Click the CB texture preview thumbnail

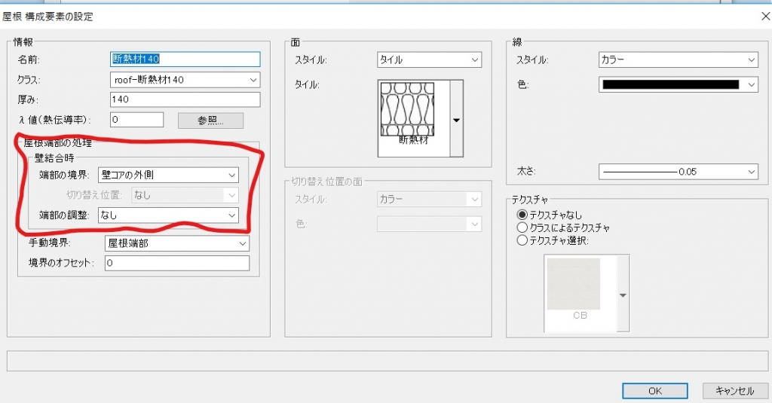point(573,285)
